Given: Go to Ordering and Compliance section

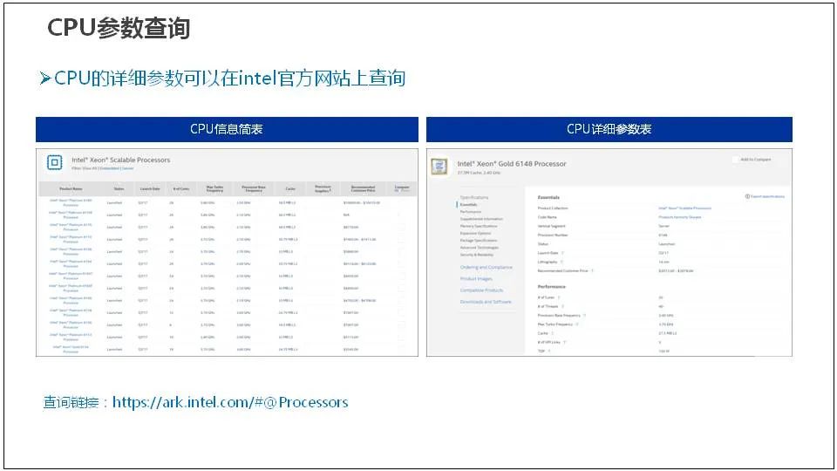Looking at the screenshot, I should [487, 267].
